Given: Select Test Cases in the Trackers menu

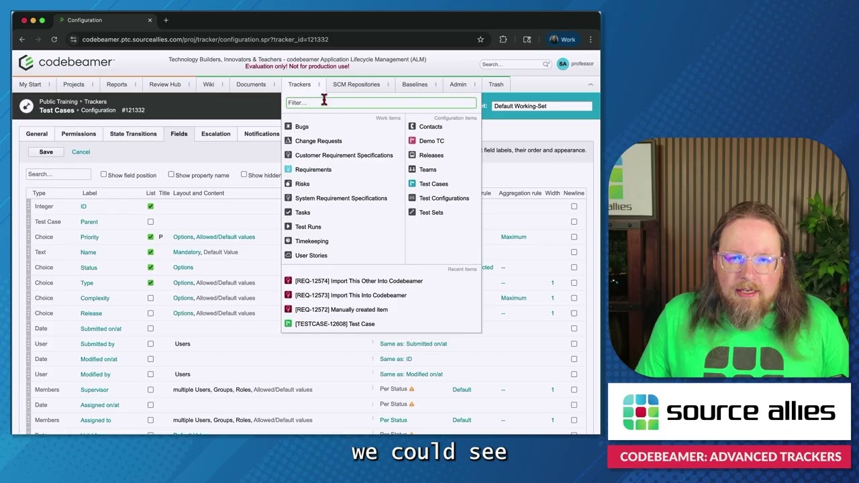Looking at the screenshot, I should click(x=434, y=184).
